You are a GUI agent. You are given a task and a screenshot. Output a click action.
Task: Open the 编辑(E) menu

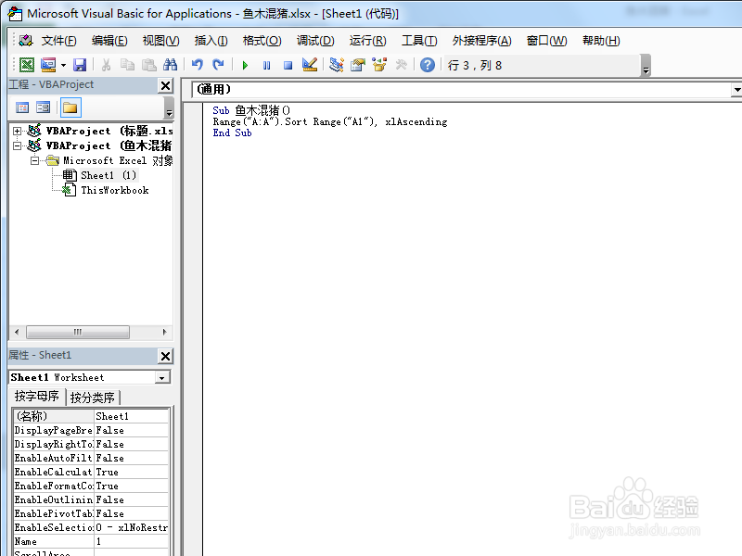[x=109, y=41]
